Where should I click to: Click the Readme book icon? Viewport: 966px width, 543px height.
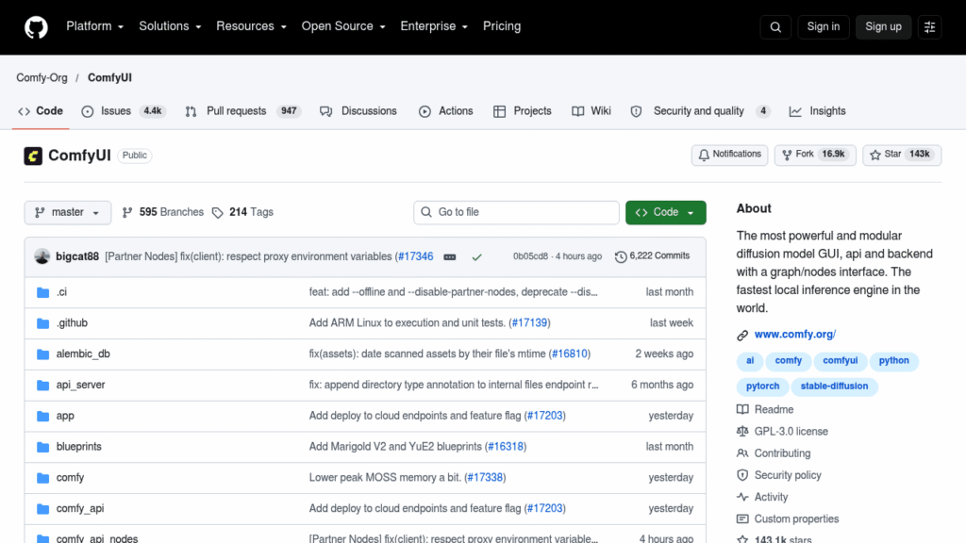[742, 409]
